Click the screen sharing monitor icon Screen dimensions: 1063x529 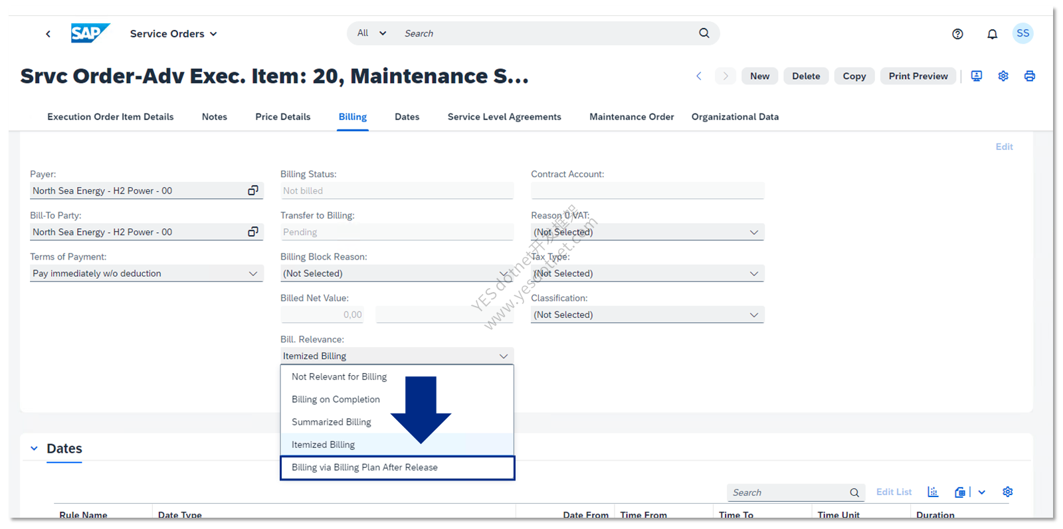[977, 76]
